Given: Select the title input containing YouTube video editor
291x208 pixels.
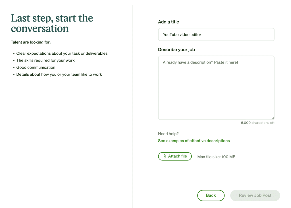Looking at the screenshot, I should [216, 34].
